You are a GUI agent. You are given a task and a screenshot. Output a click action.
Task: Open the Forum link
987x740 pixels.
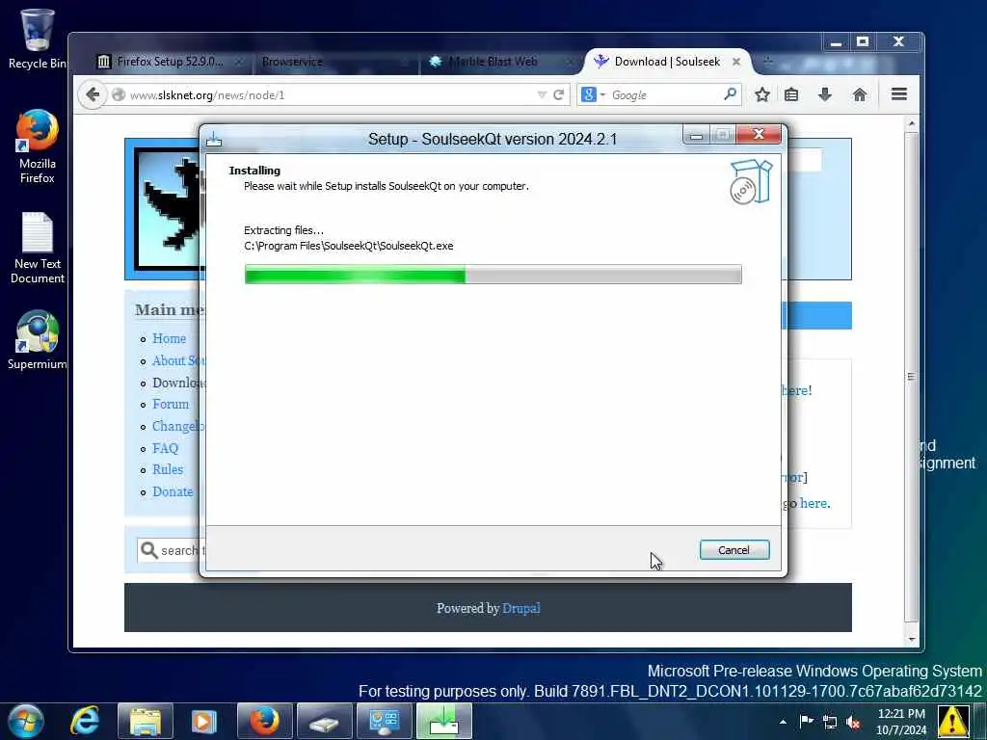click(x=171, y=404)
